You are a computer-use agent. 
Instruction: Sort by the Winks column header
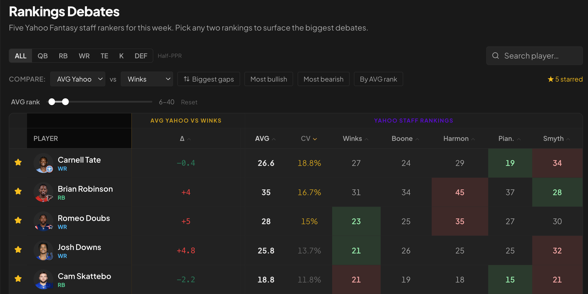point(355,139)
